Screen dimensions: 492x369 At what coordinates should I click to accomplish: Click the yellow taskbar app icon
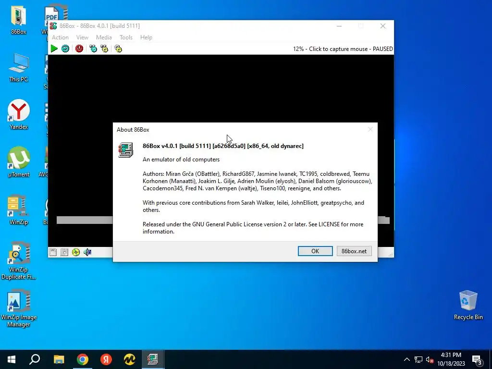pyautogui.click(x=129, y=359)
